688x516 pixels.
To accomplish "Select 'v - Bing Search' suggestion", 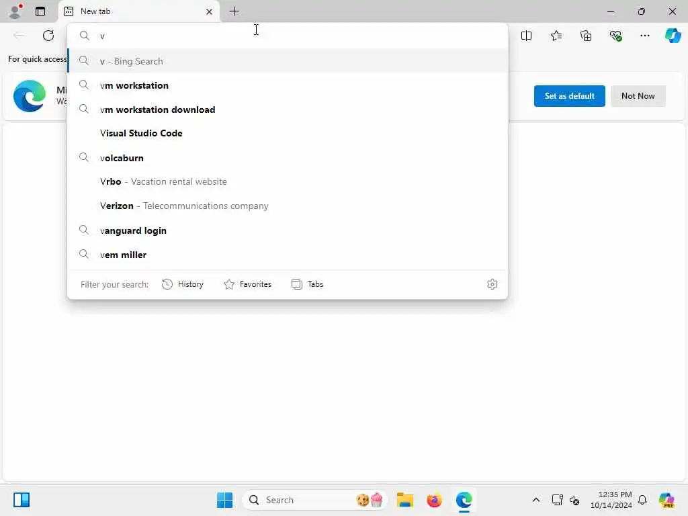I will (x=288, y=61).
